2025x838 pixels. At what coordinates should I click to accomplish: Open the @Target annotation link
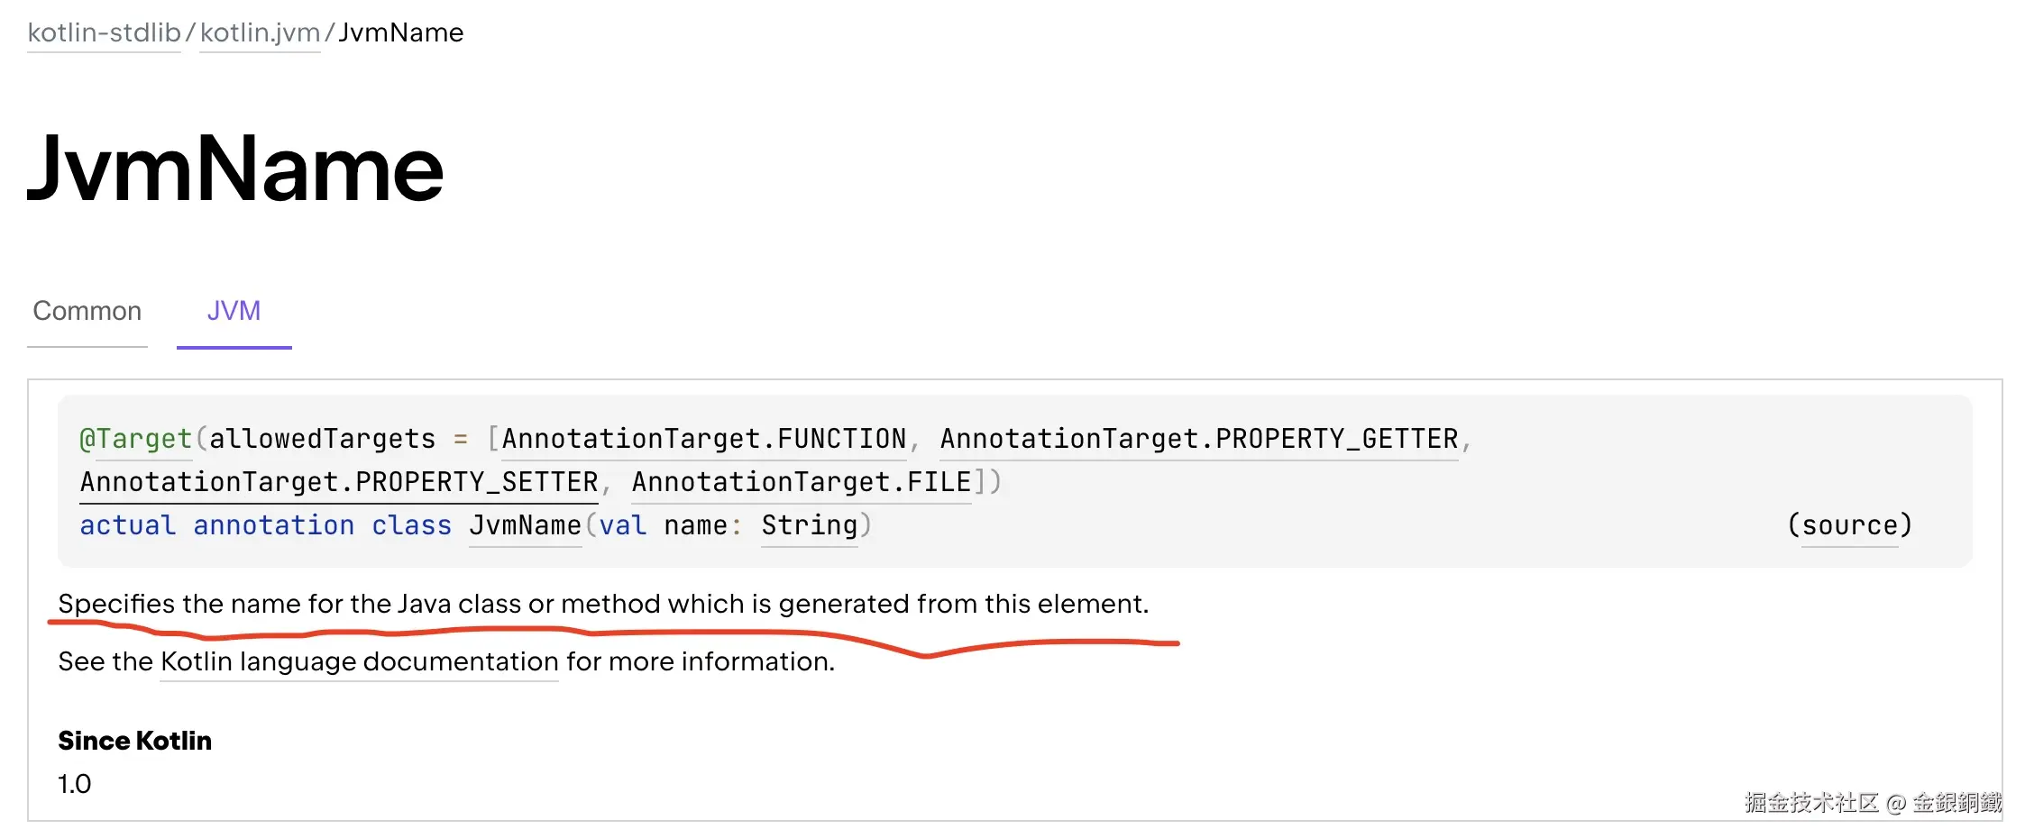click(x=136, y=439)
